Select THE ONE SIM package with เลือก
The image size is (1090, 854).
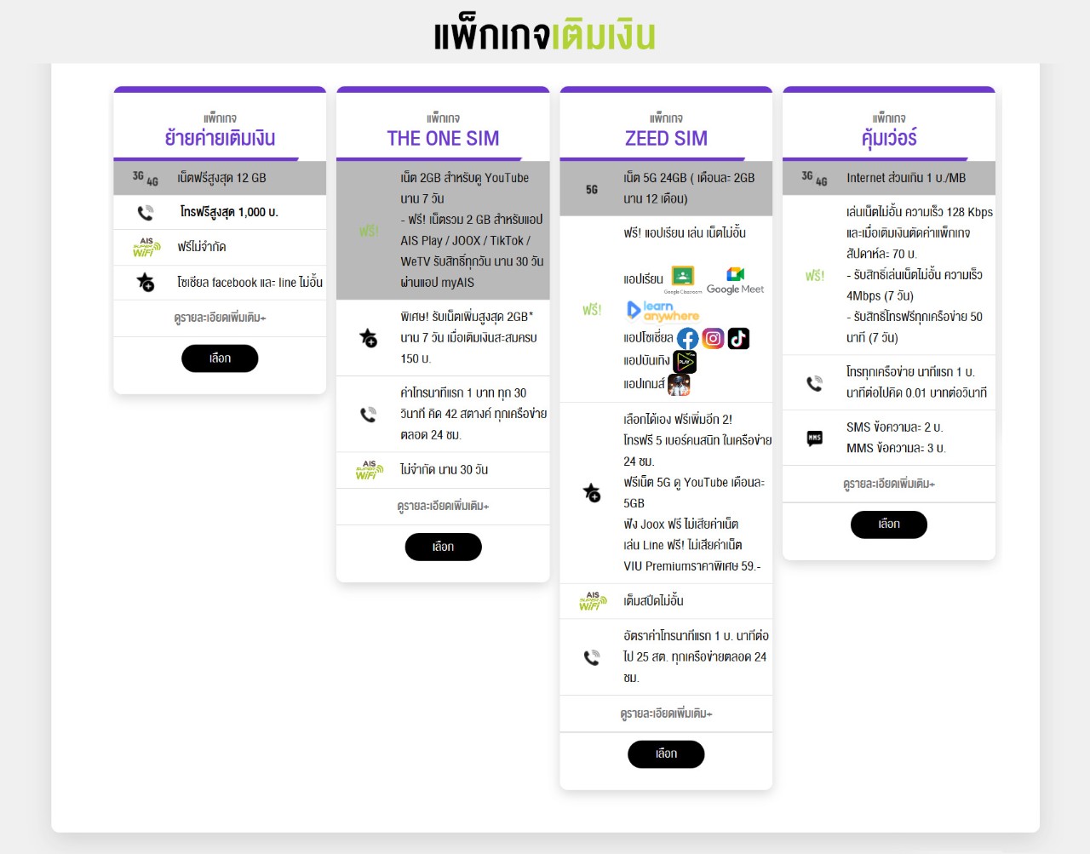click(443, 547)
